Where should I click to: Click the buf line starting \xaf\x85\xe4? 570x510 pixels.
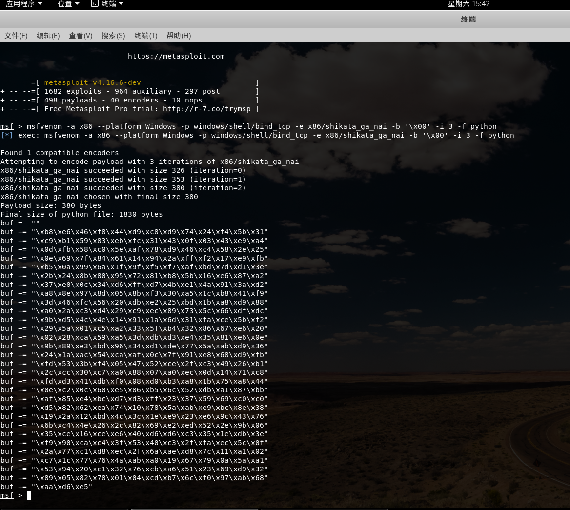134,399
